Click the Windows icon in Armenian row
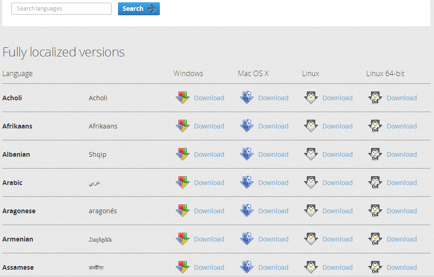This screenshot has height=277, width=434. click(183, 239)
